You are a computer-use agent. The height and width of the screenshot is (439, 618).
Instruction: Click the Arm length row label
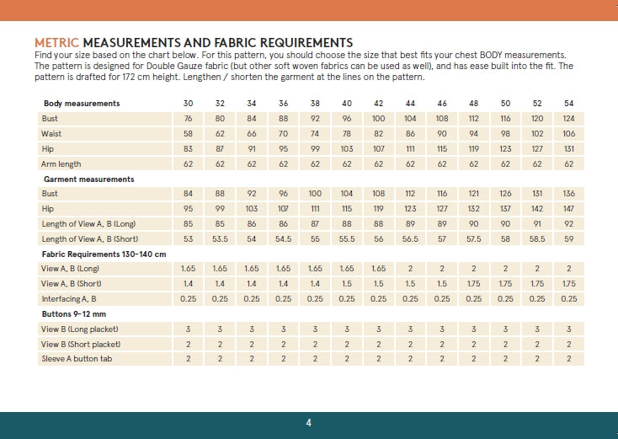(61, 164)
